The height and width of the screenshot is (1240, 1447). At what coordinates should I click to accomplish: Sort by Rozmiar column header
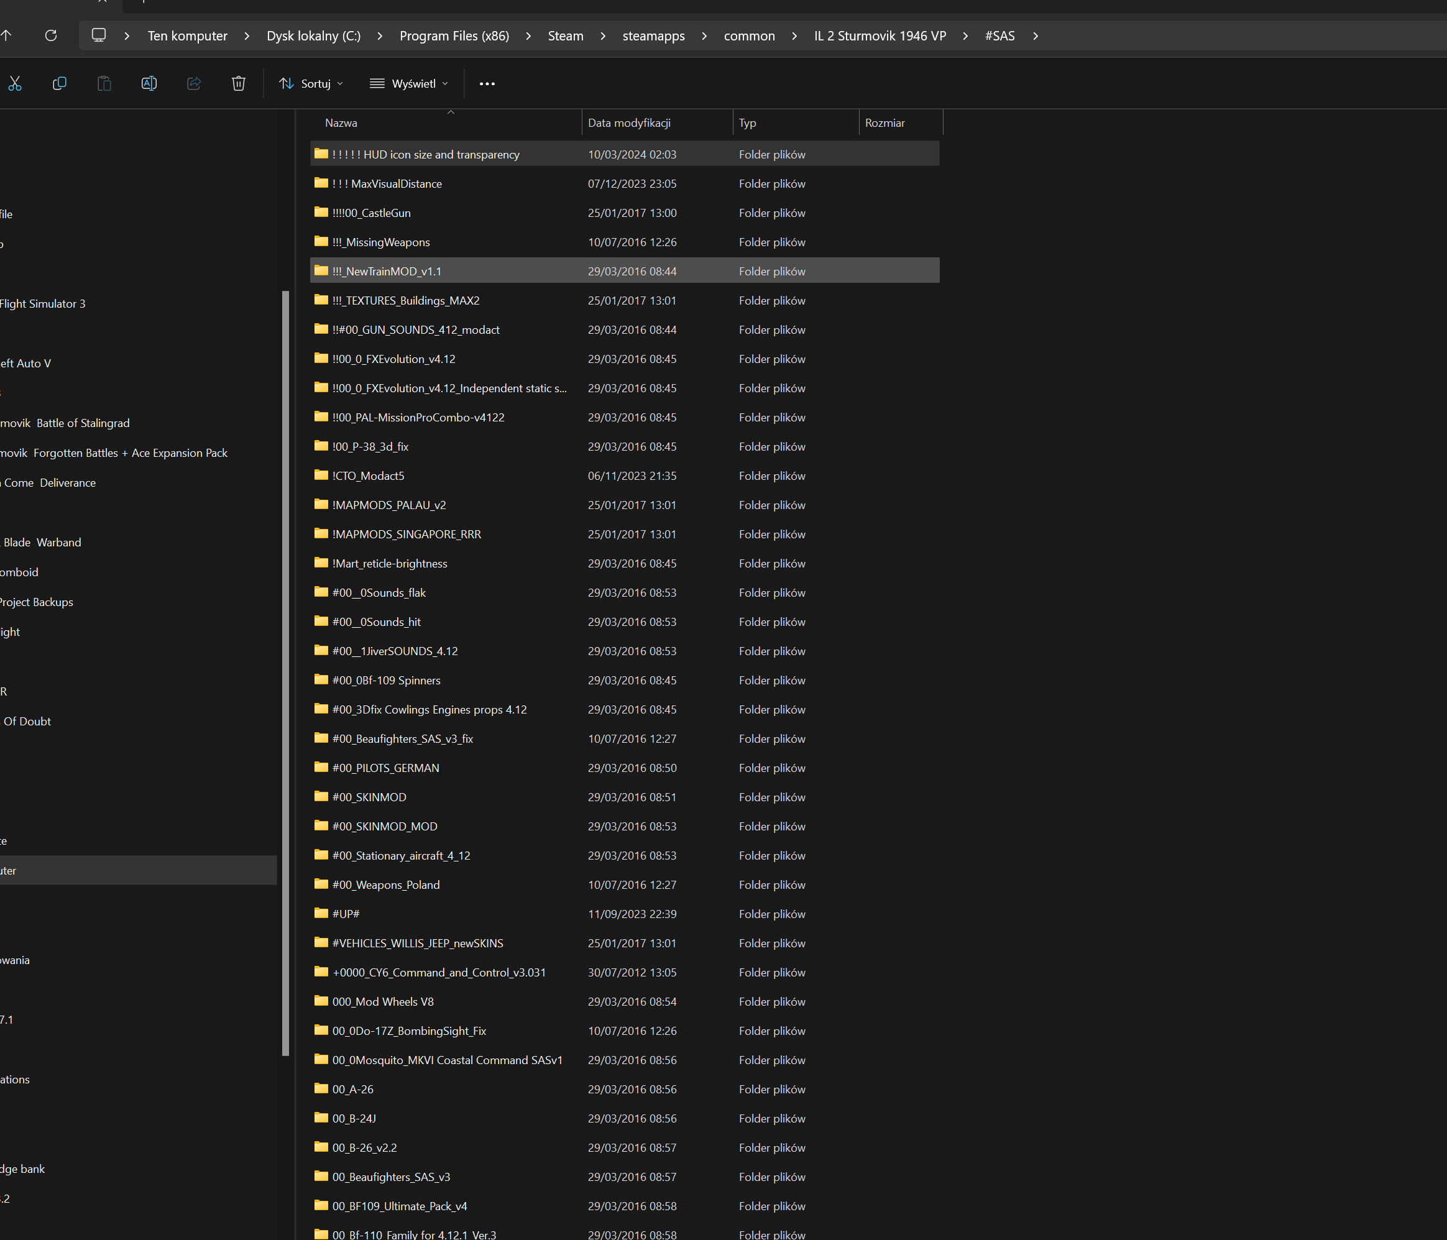click(901, 123)
